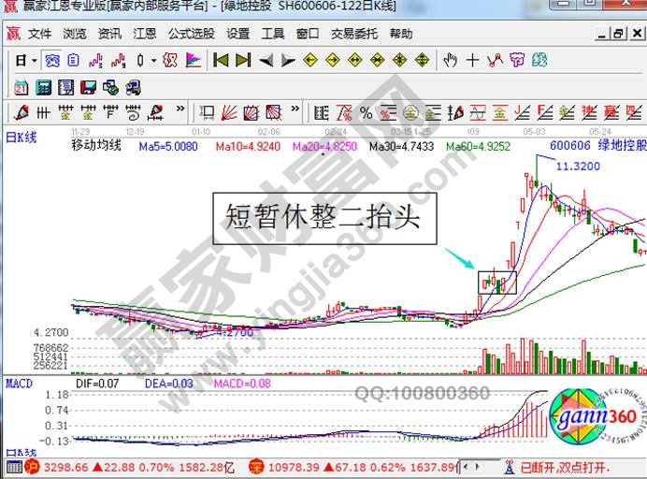Open the 日 period dropdown arrow
The image size is (647, 479).
click(34, 61)
